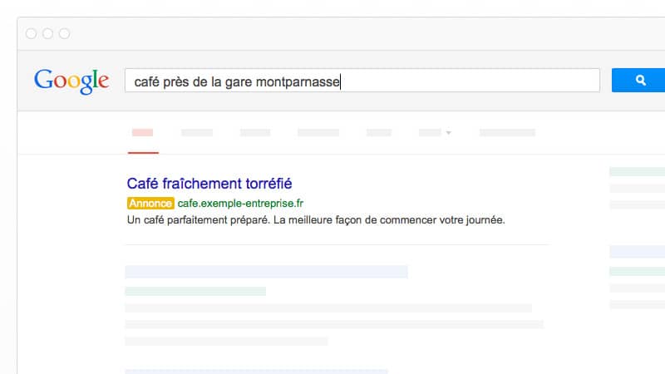Switch to the second placeholder tab

(197, 133)
